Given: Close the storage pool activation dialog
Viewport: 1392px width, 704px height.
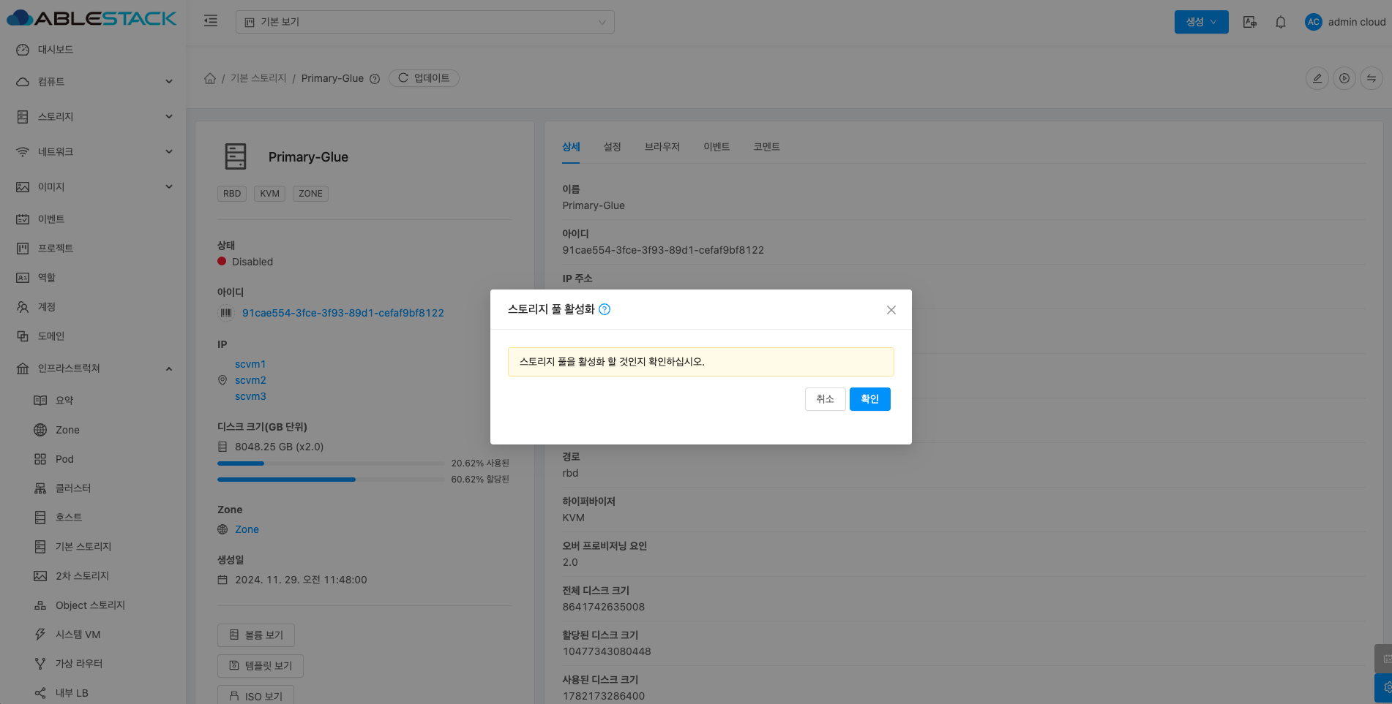Looking at the screenshot, I should [891, 310].
